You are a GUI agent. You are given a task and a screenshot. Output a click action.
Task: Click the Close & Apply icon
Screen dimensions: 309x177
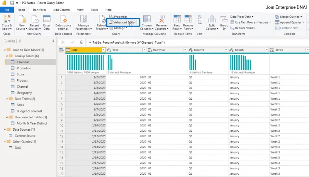click(7, 19)
